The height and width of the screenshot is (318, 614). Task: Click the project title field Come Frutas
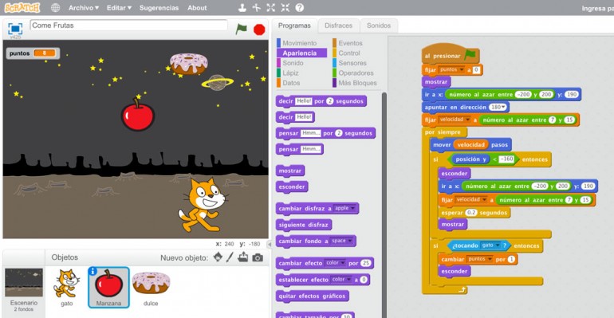pos(129,26)
